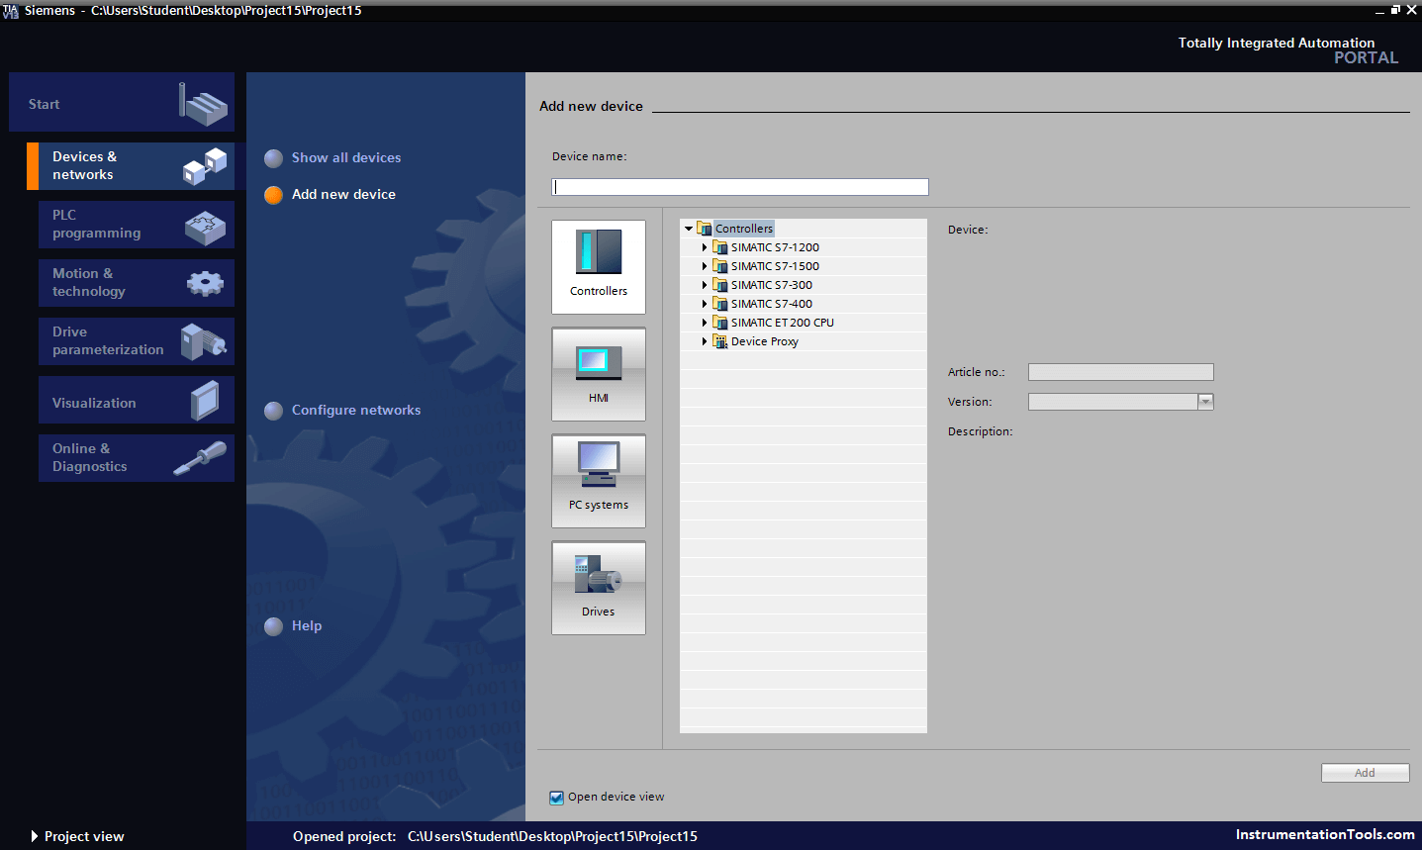The image size is (1422, 850).
Task: Click the Help bullet icon
Action: click(274, 626)
